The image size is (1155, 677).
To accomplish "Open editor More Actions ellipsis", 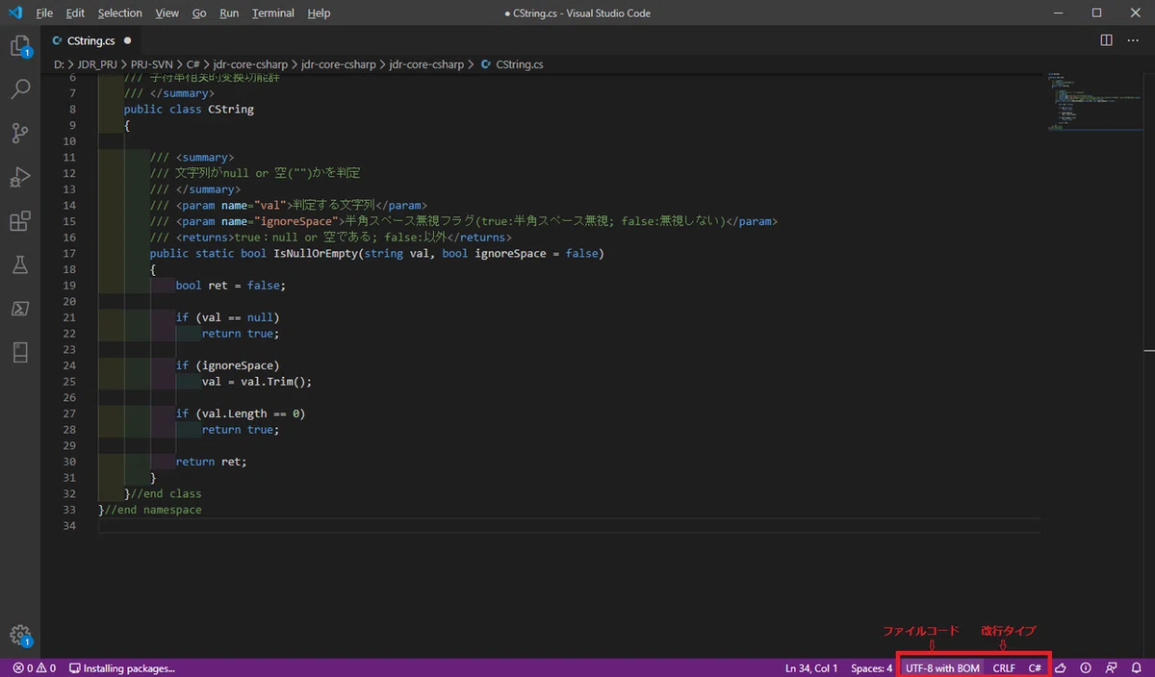I will pos(1133,40).
